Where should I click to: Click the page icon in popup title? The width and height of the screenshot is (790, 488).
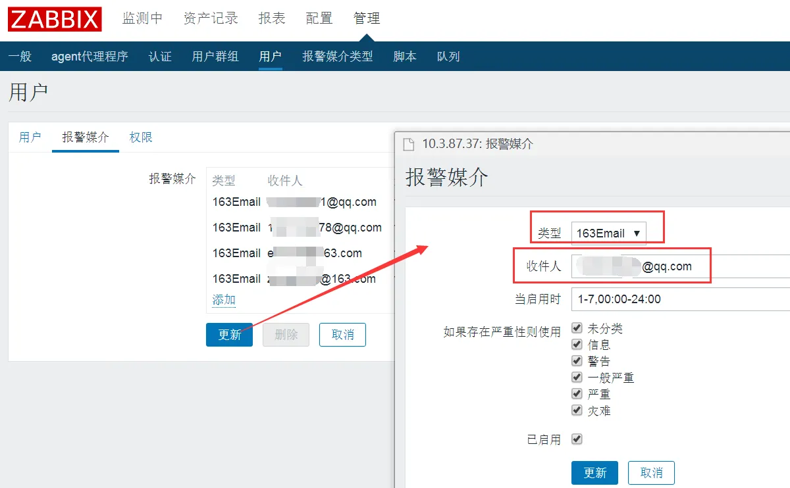click(x=409, y=144)
